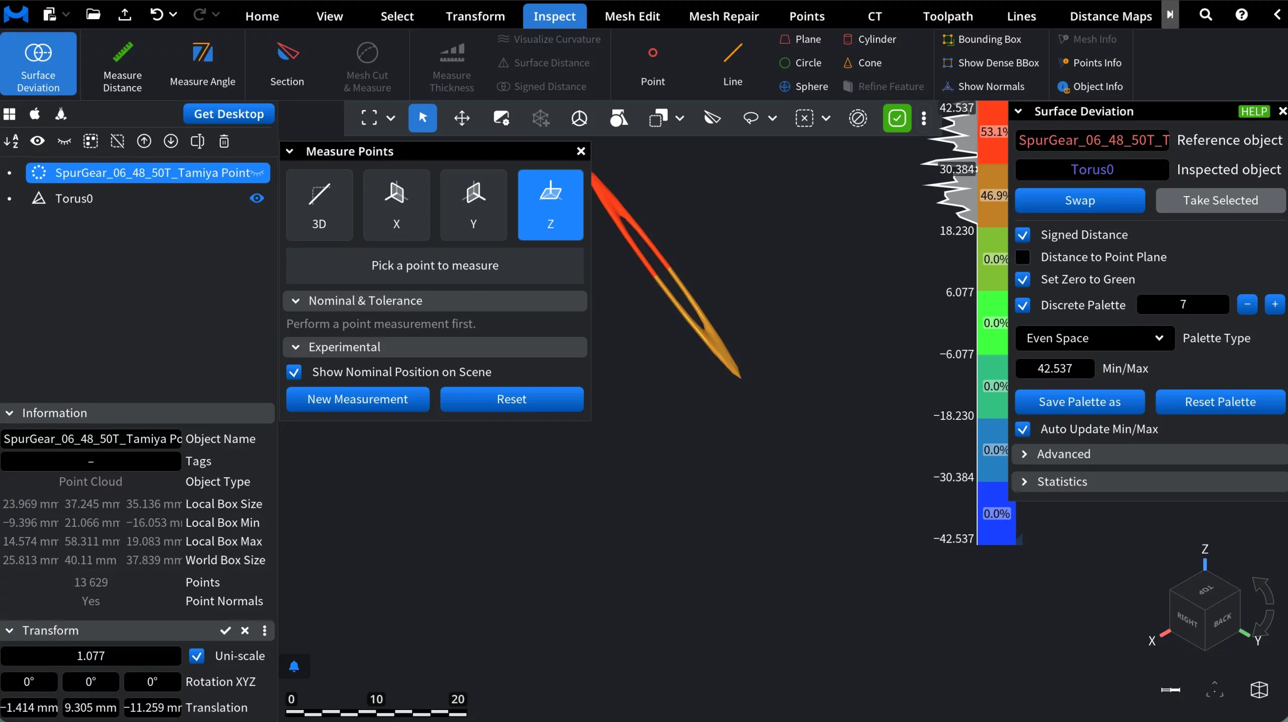Enable Distance to Point Plane
Viewport: 1288px width, 722px height.
click(x=1023, y=256)
